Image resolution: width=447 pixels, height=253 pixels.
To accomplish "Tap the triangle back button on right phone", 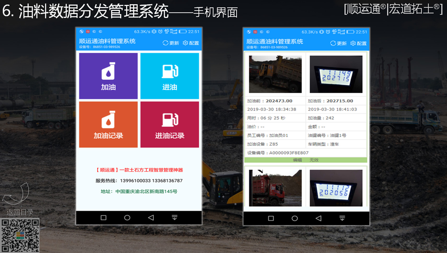I will pos(318,218).
